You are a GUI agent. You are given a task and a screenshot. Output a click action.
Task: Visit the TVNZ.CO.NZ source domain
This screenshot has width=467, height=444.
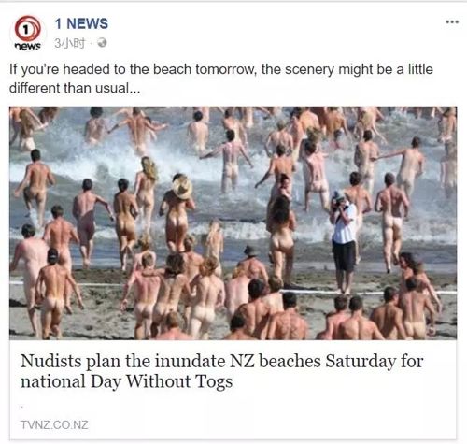click(x=54, y=424)
